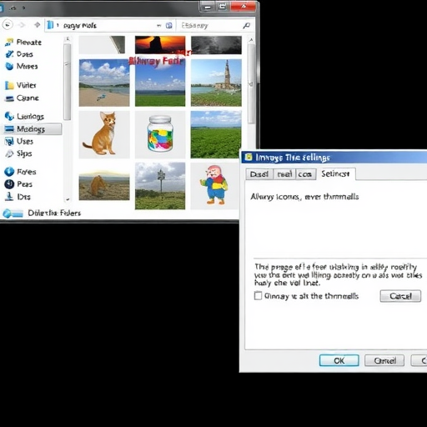Select the green crop field thumbnail
The image size is (427, 427).
click(216, 134)
